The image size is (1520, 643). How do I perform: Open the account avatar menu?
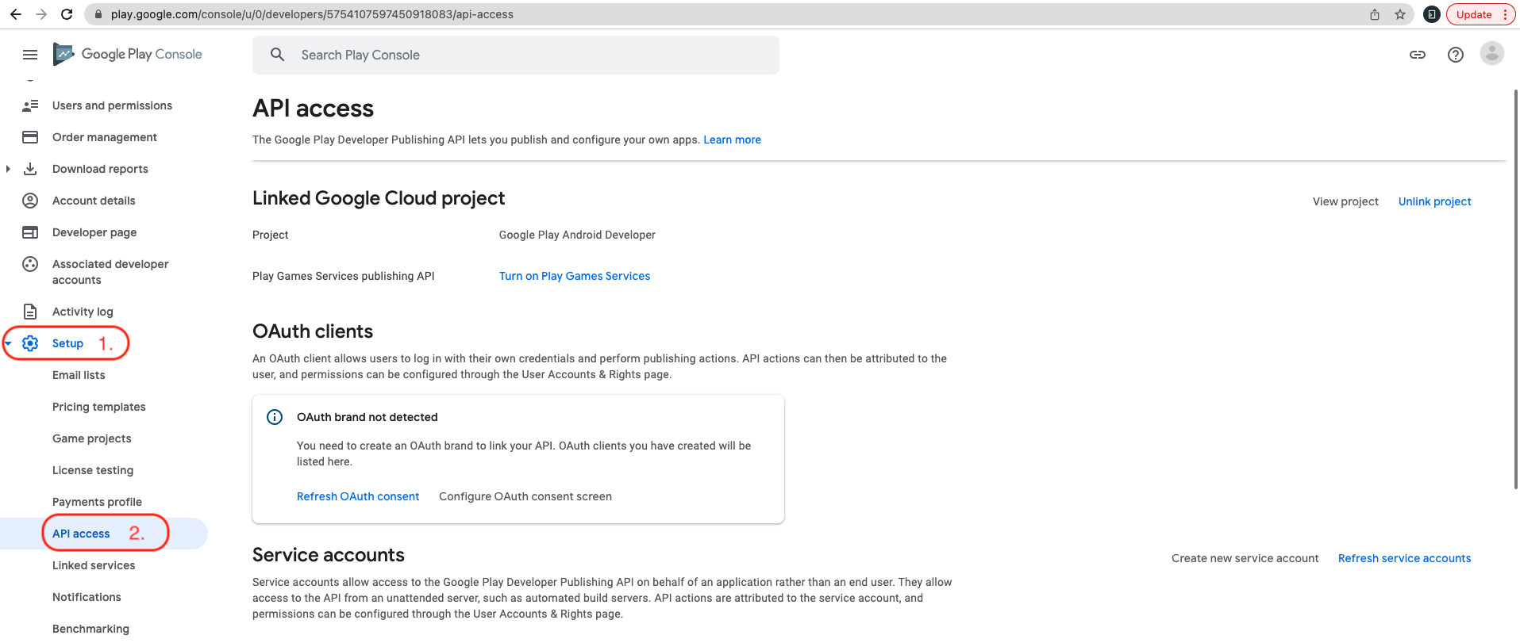point(1492,54)
